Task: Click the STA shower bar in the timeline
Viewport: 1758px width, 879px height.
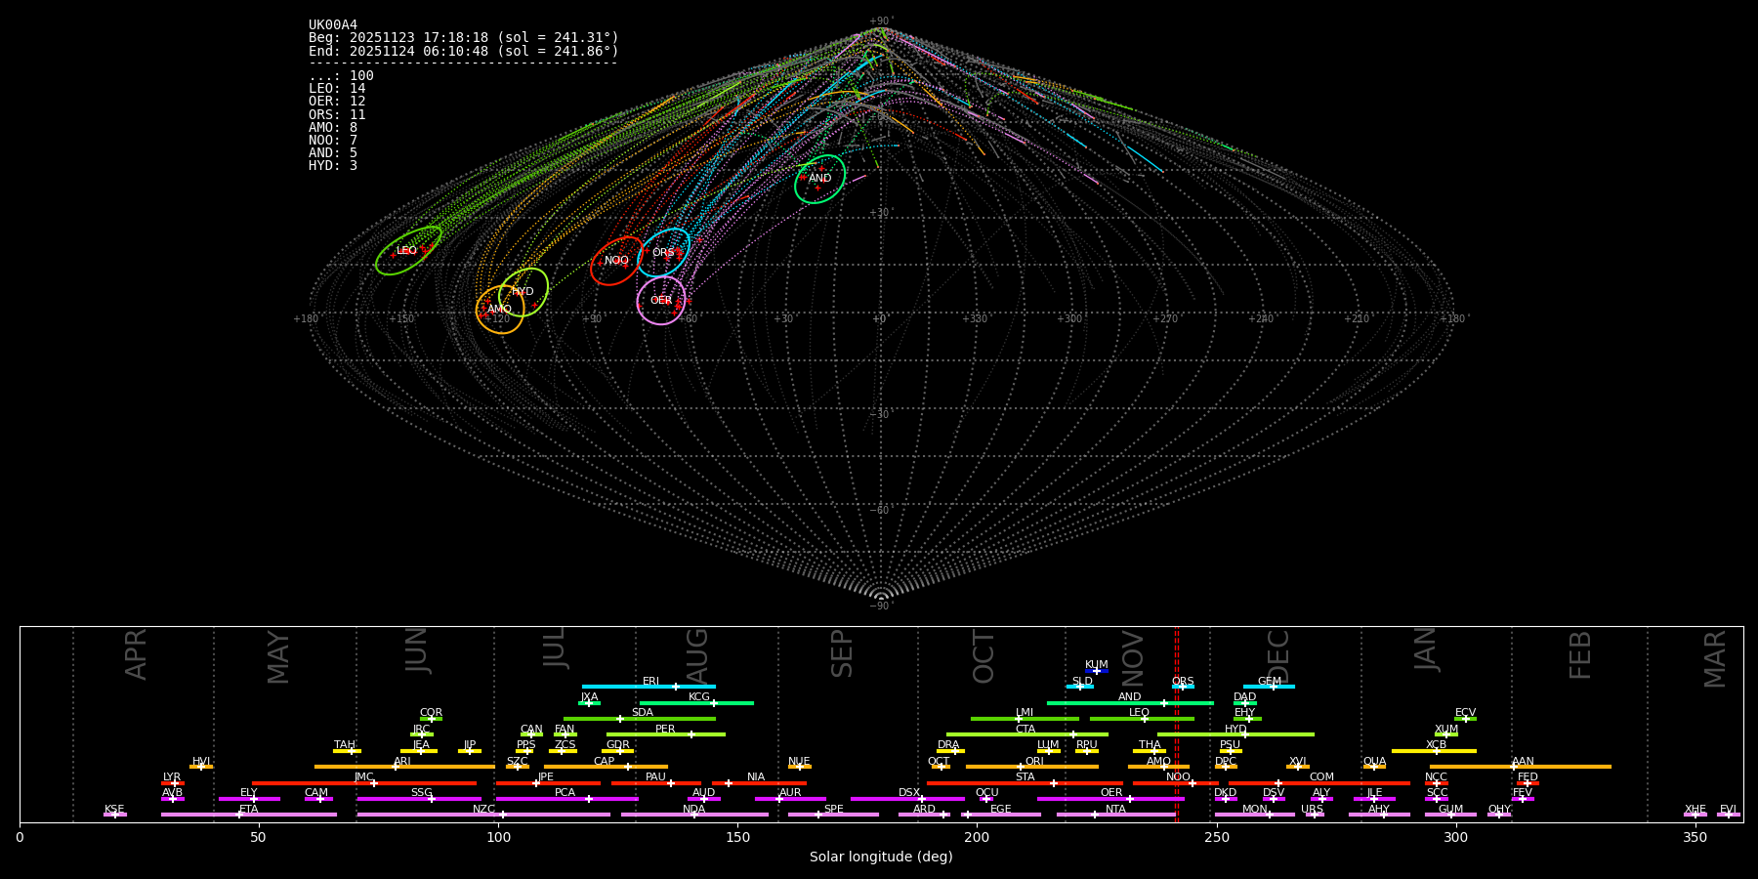Action: (1025, 783)
